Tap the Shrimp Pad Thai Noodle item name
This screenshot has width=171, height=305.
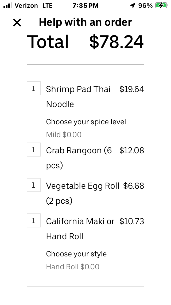point(78,97)
